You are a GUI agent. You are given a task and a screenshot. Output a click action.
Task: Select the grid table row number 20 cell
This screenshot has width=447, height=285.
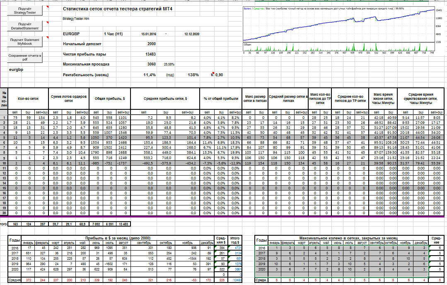[x=4, y=213]
